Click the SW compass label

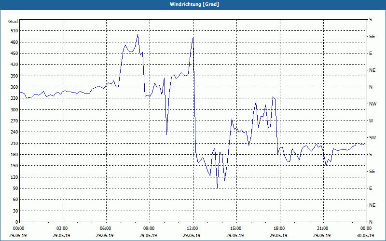click(372, 138)
